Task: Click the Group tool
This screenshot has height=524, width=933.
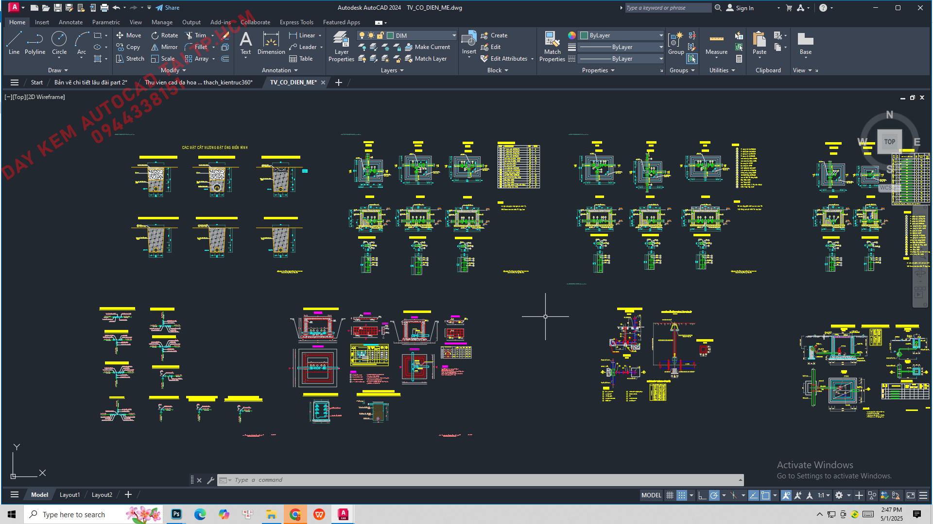Action: click(676, 43)
